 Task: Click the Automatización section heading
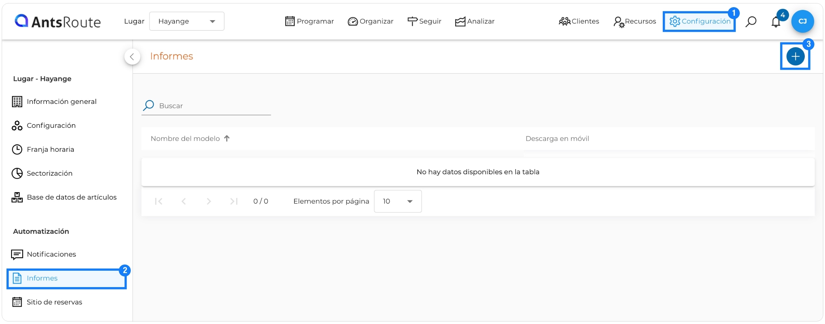[41, 231]
